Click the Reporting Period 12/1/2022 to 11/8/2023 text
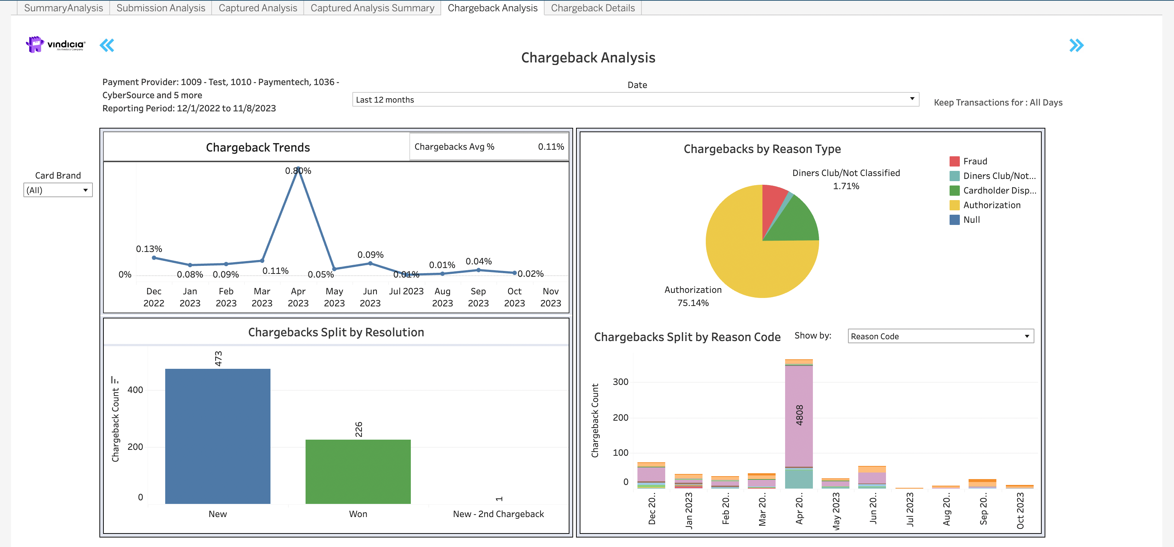 (x=189, y=108)
